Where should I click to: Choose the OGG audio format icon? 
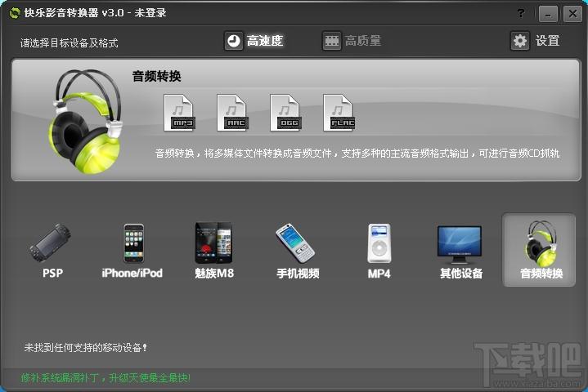tap(285, 113)
